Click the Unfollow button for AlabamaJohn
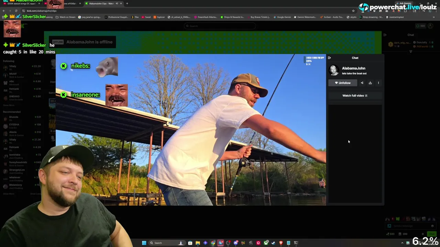 pyautogui.click(x=343, y=83)
